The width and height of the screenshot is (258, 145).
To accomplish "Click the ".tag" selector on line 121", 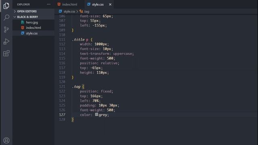I will coord(76,87).
